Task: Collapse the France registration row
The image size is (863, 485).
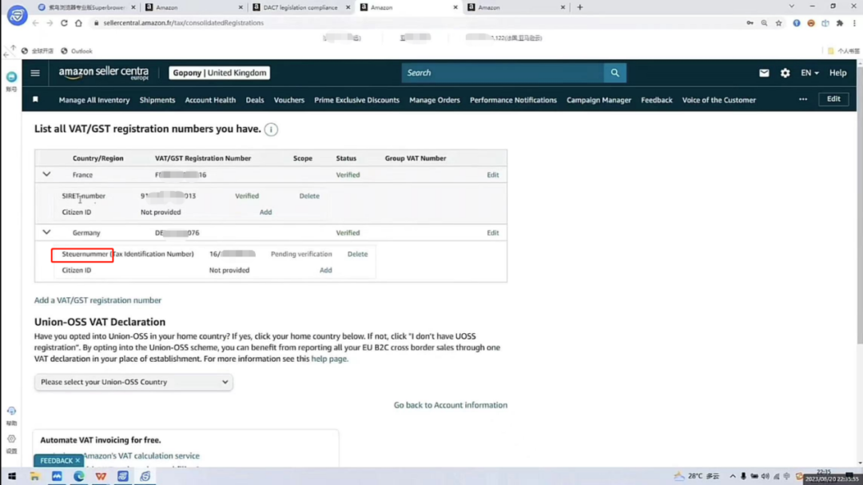Action: [47, 174]
